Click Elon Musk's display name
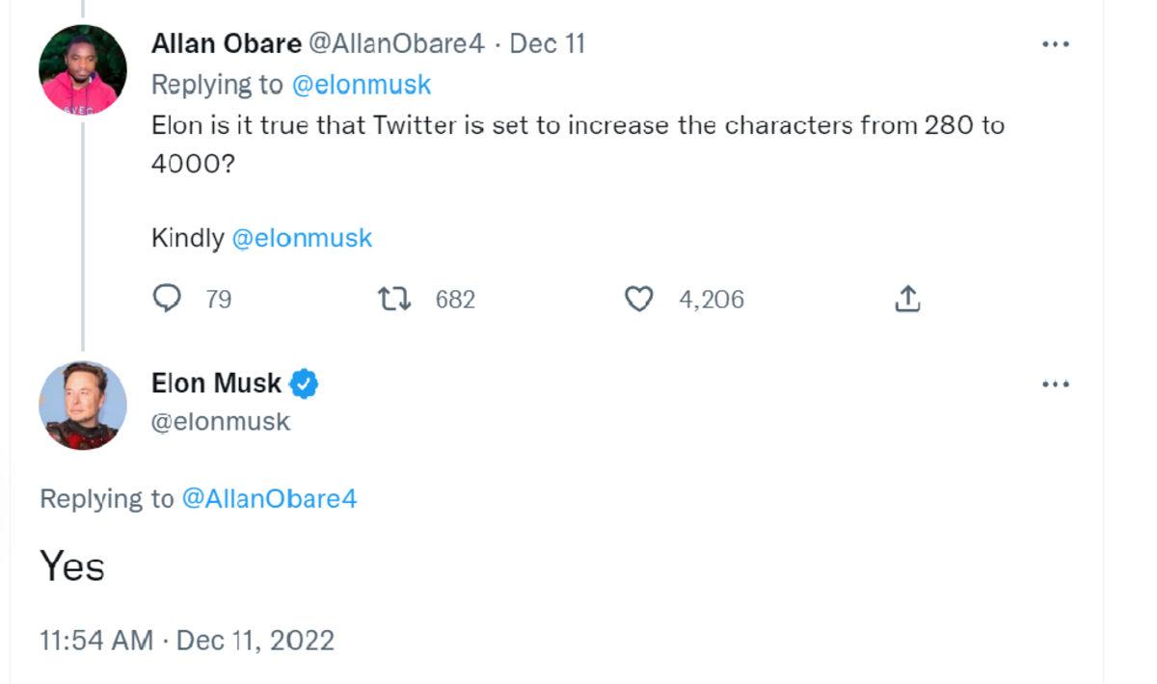Viewport: 1157px width, 684px height. point(214,382)
